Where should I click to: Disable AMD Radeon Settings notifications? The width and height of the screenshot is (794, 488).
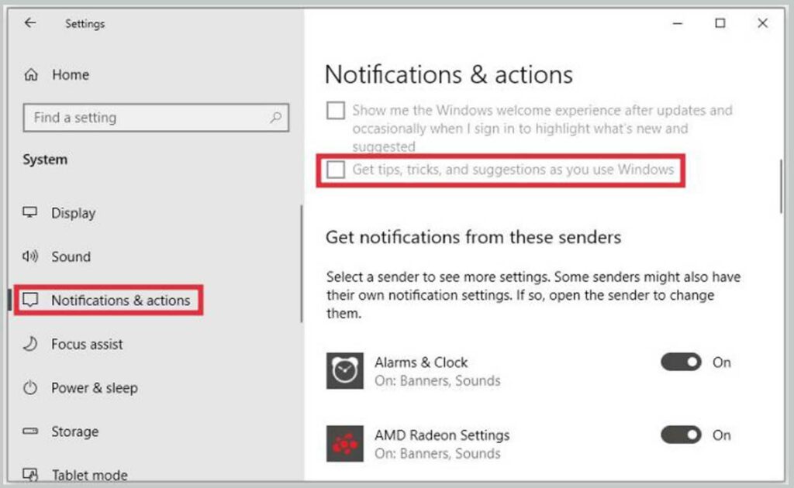click(680, 435)
